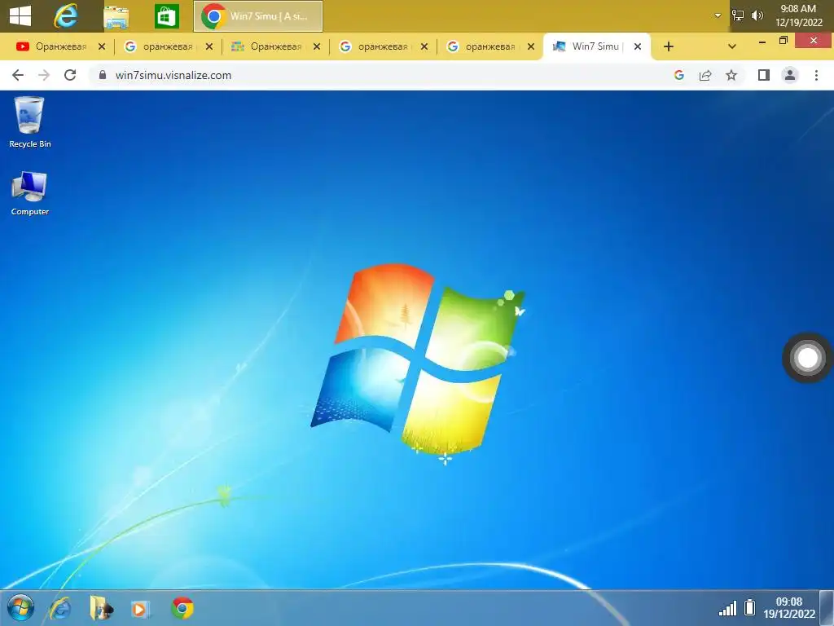The width and height of the screenshot is (834, 626).
Task: View site information lock icon
Action: (x=103, y=75)
